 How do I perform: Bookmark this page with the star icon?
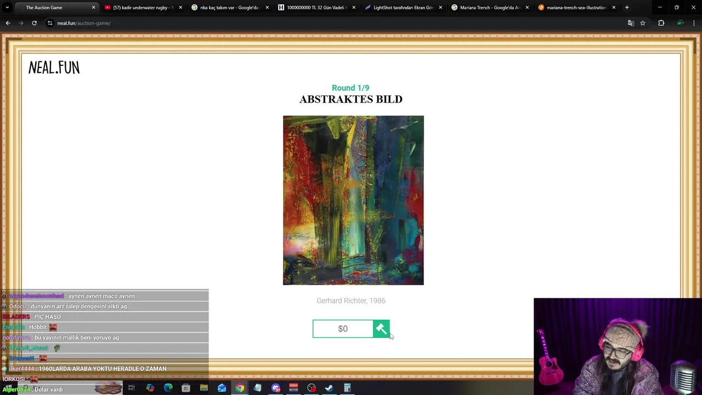coord(643,23)
